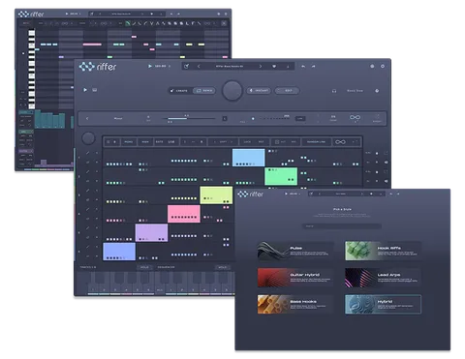The height and width of the screenshot is (359, 465).
Task: Redo action in middle window
Action: 313,66
